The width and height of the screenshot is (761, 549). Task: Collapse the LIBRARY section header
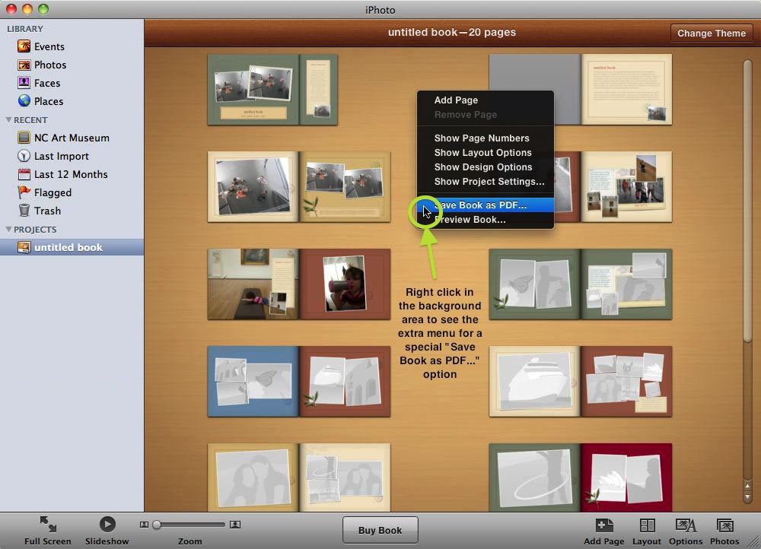point(25,29)
